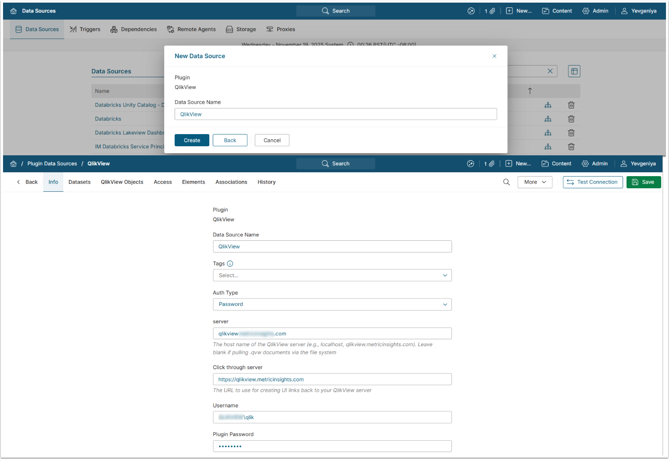View the History tab
The image size is (669, 459).
pos(266,182)
